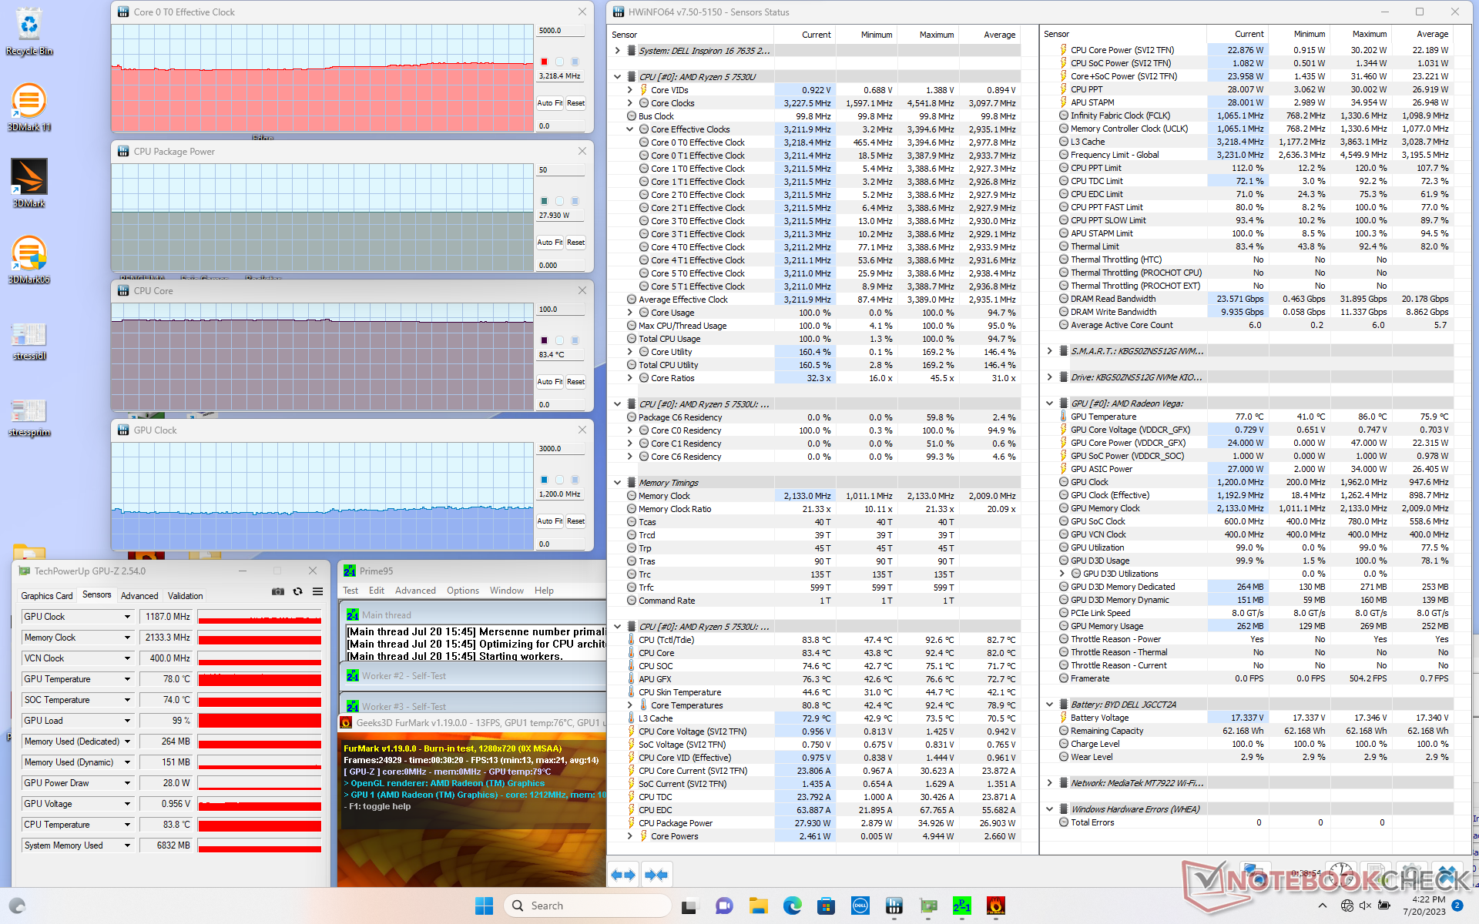Image resolution: width=1479 pixels, height=924 pixels.
Task: Click HWiNFO expand columns blue arrows button
Action: click(623, 875)
